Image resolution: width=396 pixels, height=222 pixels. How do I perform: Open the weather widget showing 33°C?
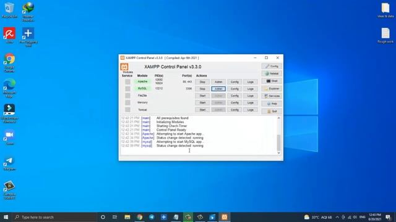pos(318,217)
